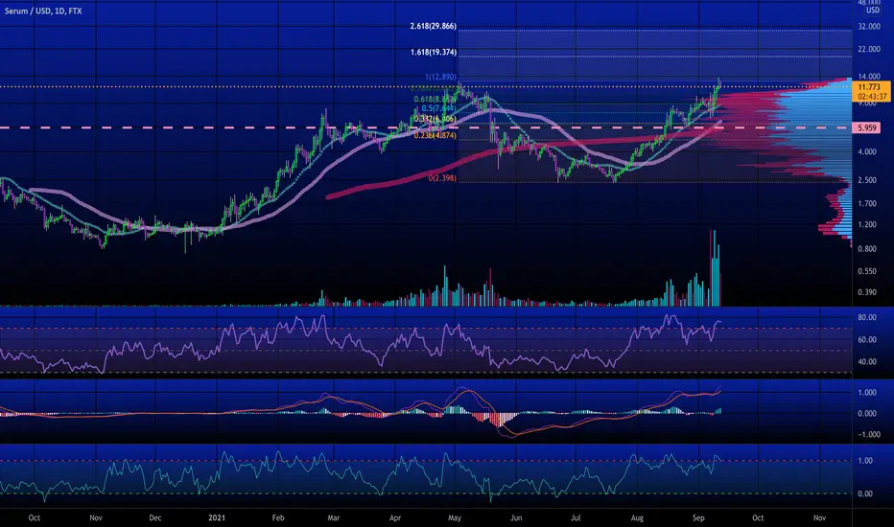Click the Mar label on the time axis
The height and width of the screenshot is (527, 894).
point(334,517)
